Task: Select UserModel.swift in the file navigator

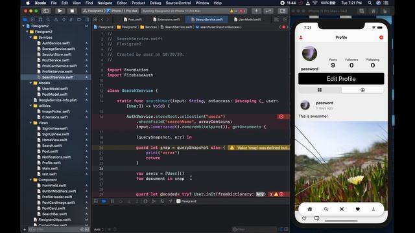Action: pyautogui.click(x=54, y=89)
